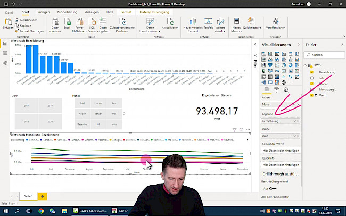Select the 2019 year slicer button
Screen dimensions: 346x216
tap(50, 107)
